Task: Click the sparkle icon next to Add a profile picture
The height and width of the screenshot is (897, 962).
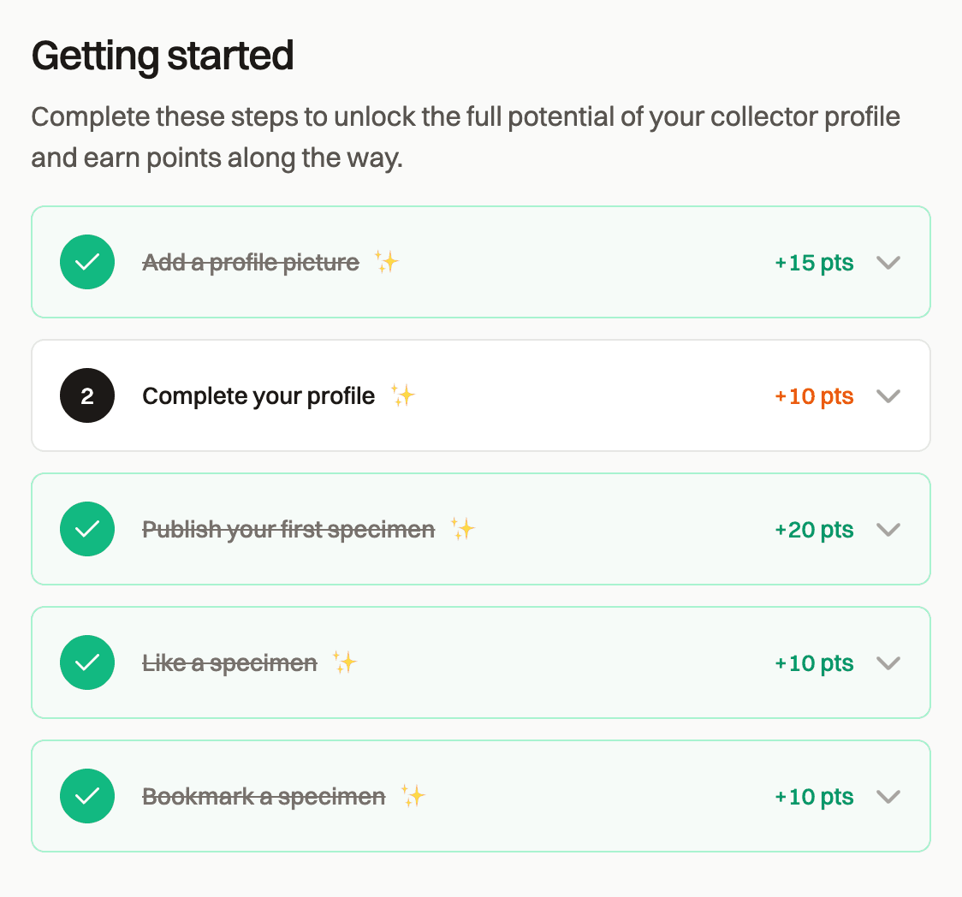Action: pyautogui.click(x=386, y=262)
